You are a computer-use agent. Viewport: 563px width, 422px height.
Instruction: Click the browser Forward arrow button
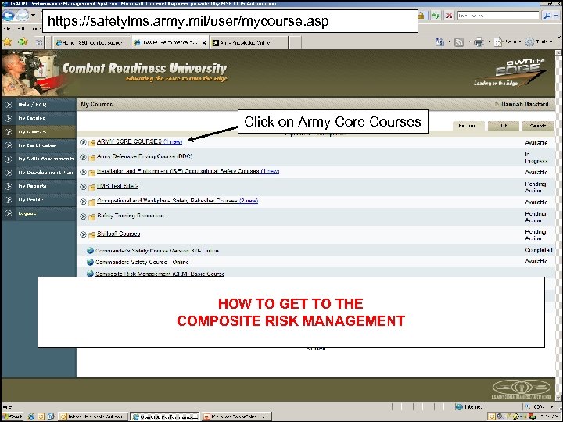pos(22,15)
